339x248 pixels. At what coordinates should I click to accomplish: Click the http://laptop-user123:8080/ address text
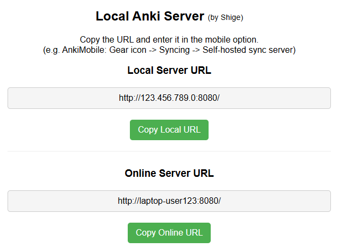point(169,201)
